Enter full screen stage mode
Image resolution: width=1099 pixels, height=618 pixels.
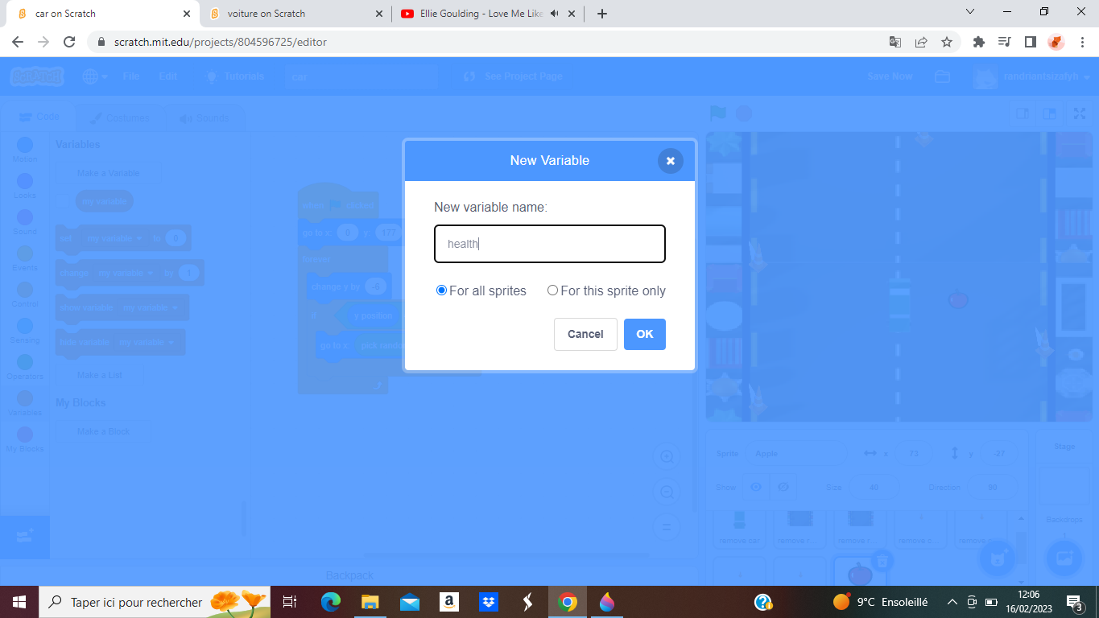pyautogui.click(x=1080, y=113)
